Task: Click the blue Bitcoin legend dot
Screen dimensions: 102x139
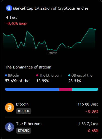Action: pyautogui.click(x=6, y=75)
